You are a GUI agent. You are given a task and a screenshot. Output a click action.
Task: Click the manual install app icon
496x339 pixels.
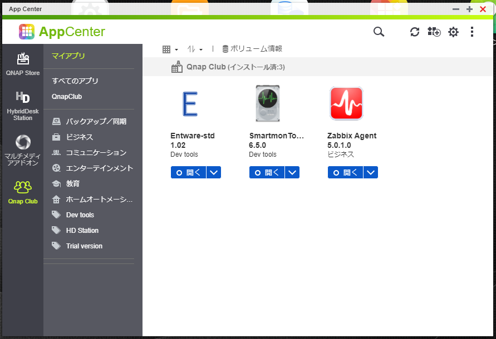click(434, 32)
